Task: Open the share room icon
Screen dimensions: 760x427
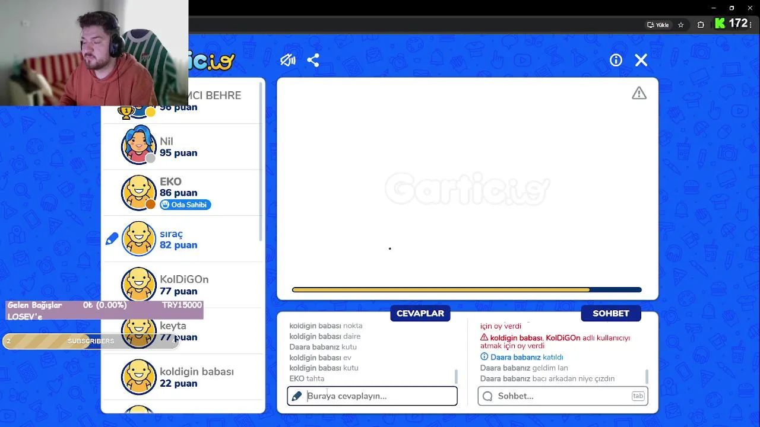Action: 313,60
